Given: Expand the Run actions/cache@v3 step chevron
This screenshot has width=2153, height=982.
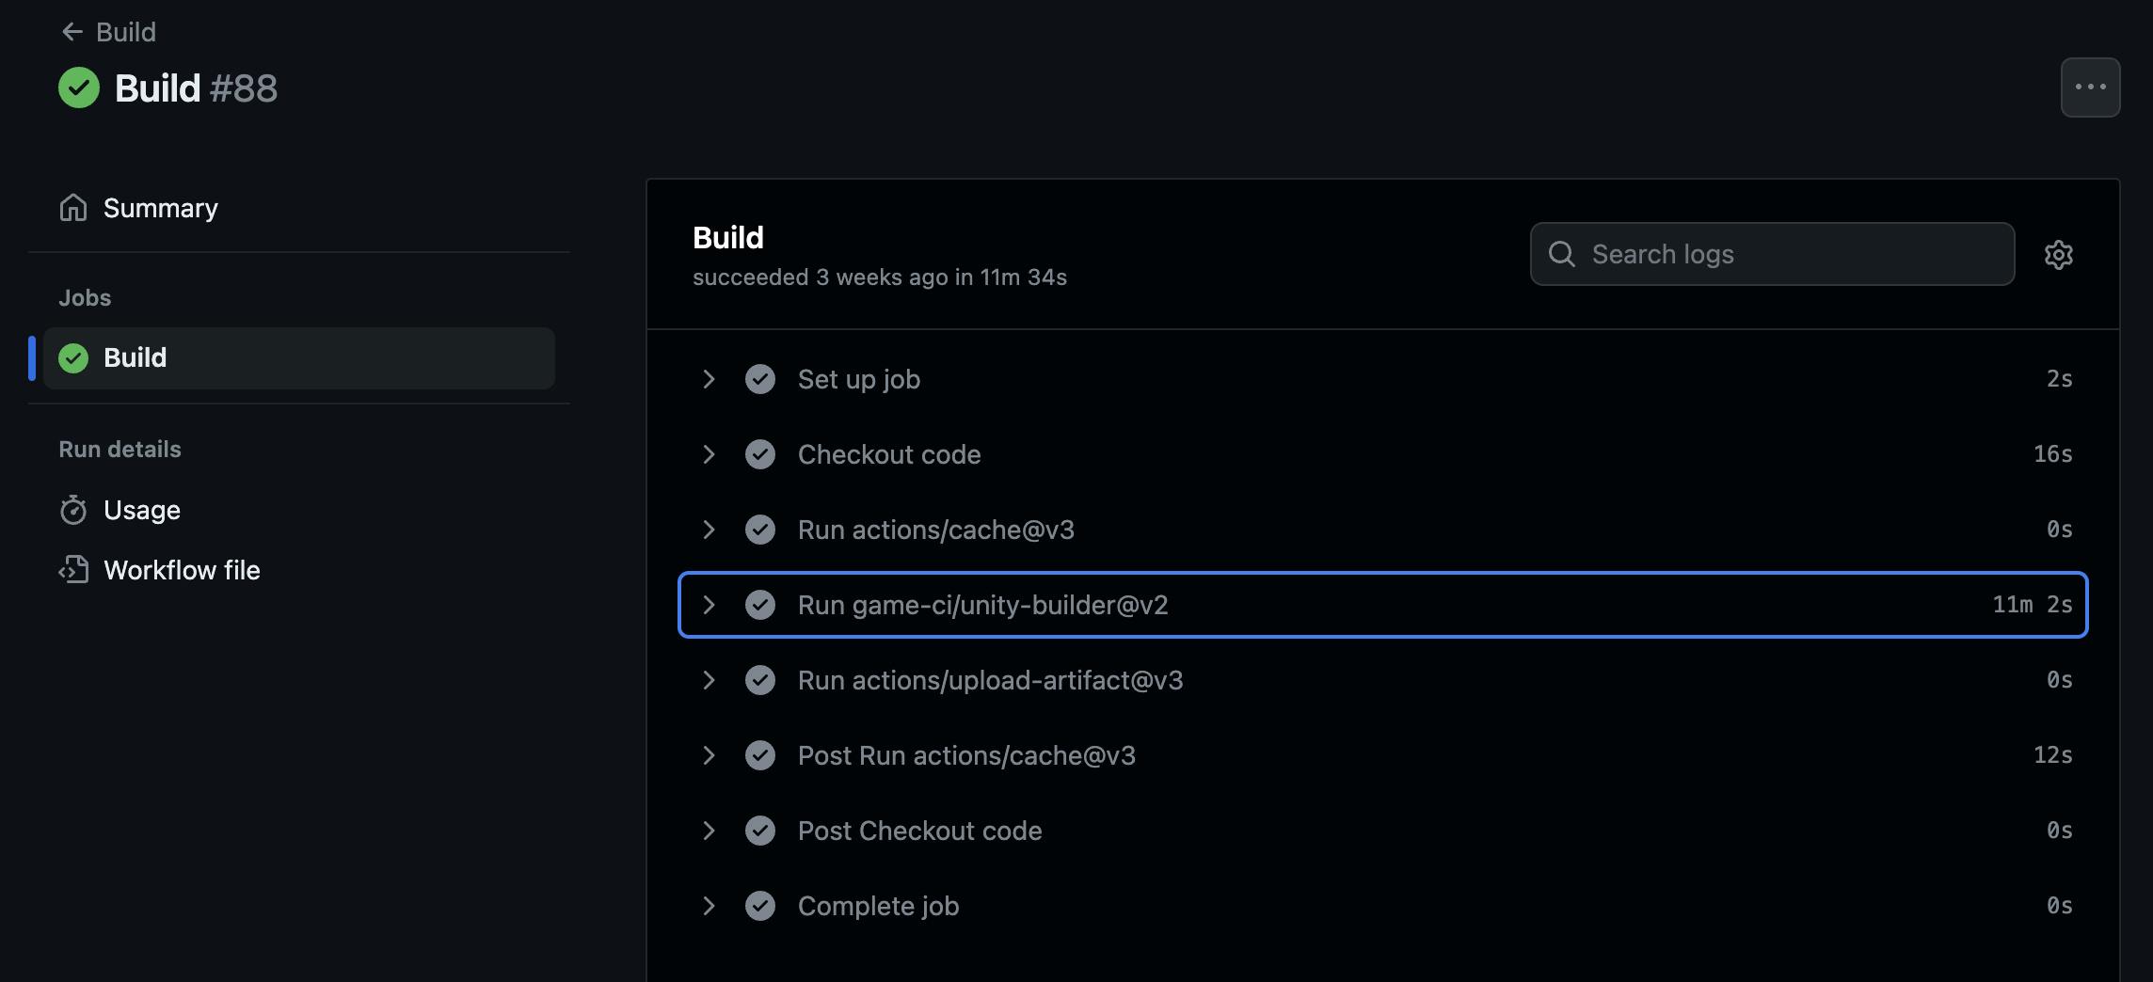Looking at the screenshot, I should 709,530.
